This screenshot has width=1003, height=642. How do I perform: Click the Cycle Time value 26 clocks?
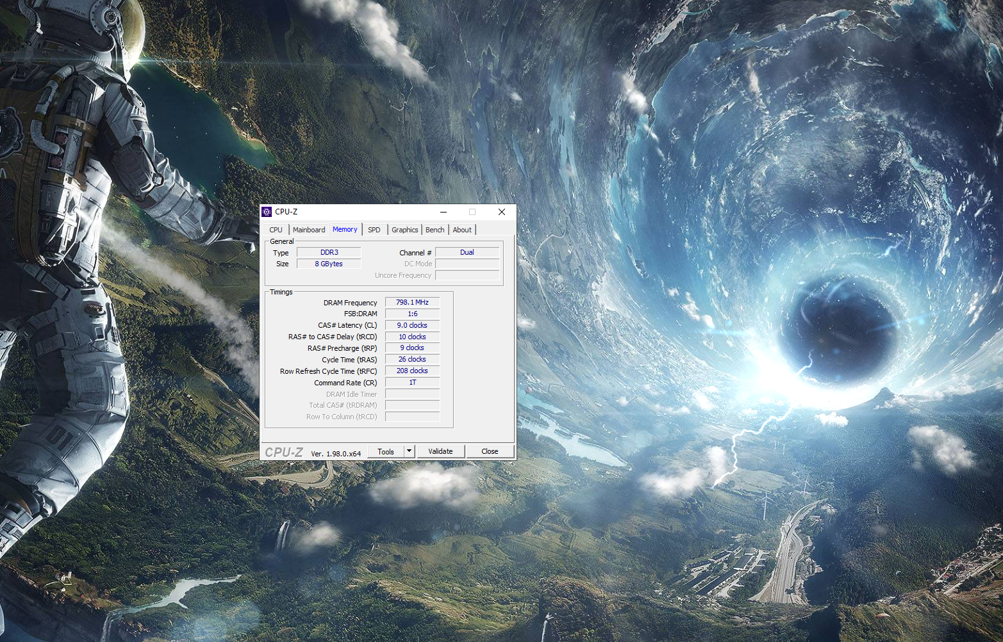click(x=412, y=359)
